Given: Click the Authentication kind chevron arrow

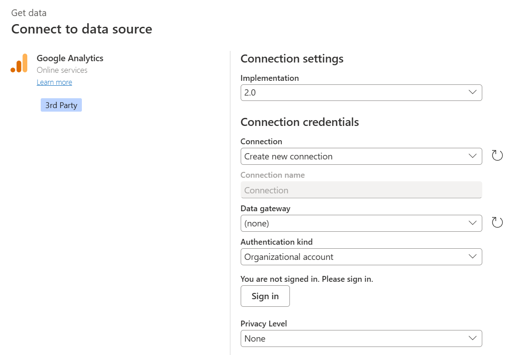Looking at the screenshot, I should pyautogui.click(x=472, y=257).
